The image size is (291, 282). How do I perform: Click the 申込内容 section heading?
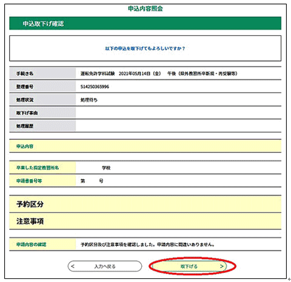25,146
